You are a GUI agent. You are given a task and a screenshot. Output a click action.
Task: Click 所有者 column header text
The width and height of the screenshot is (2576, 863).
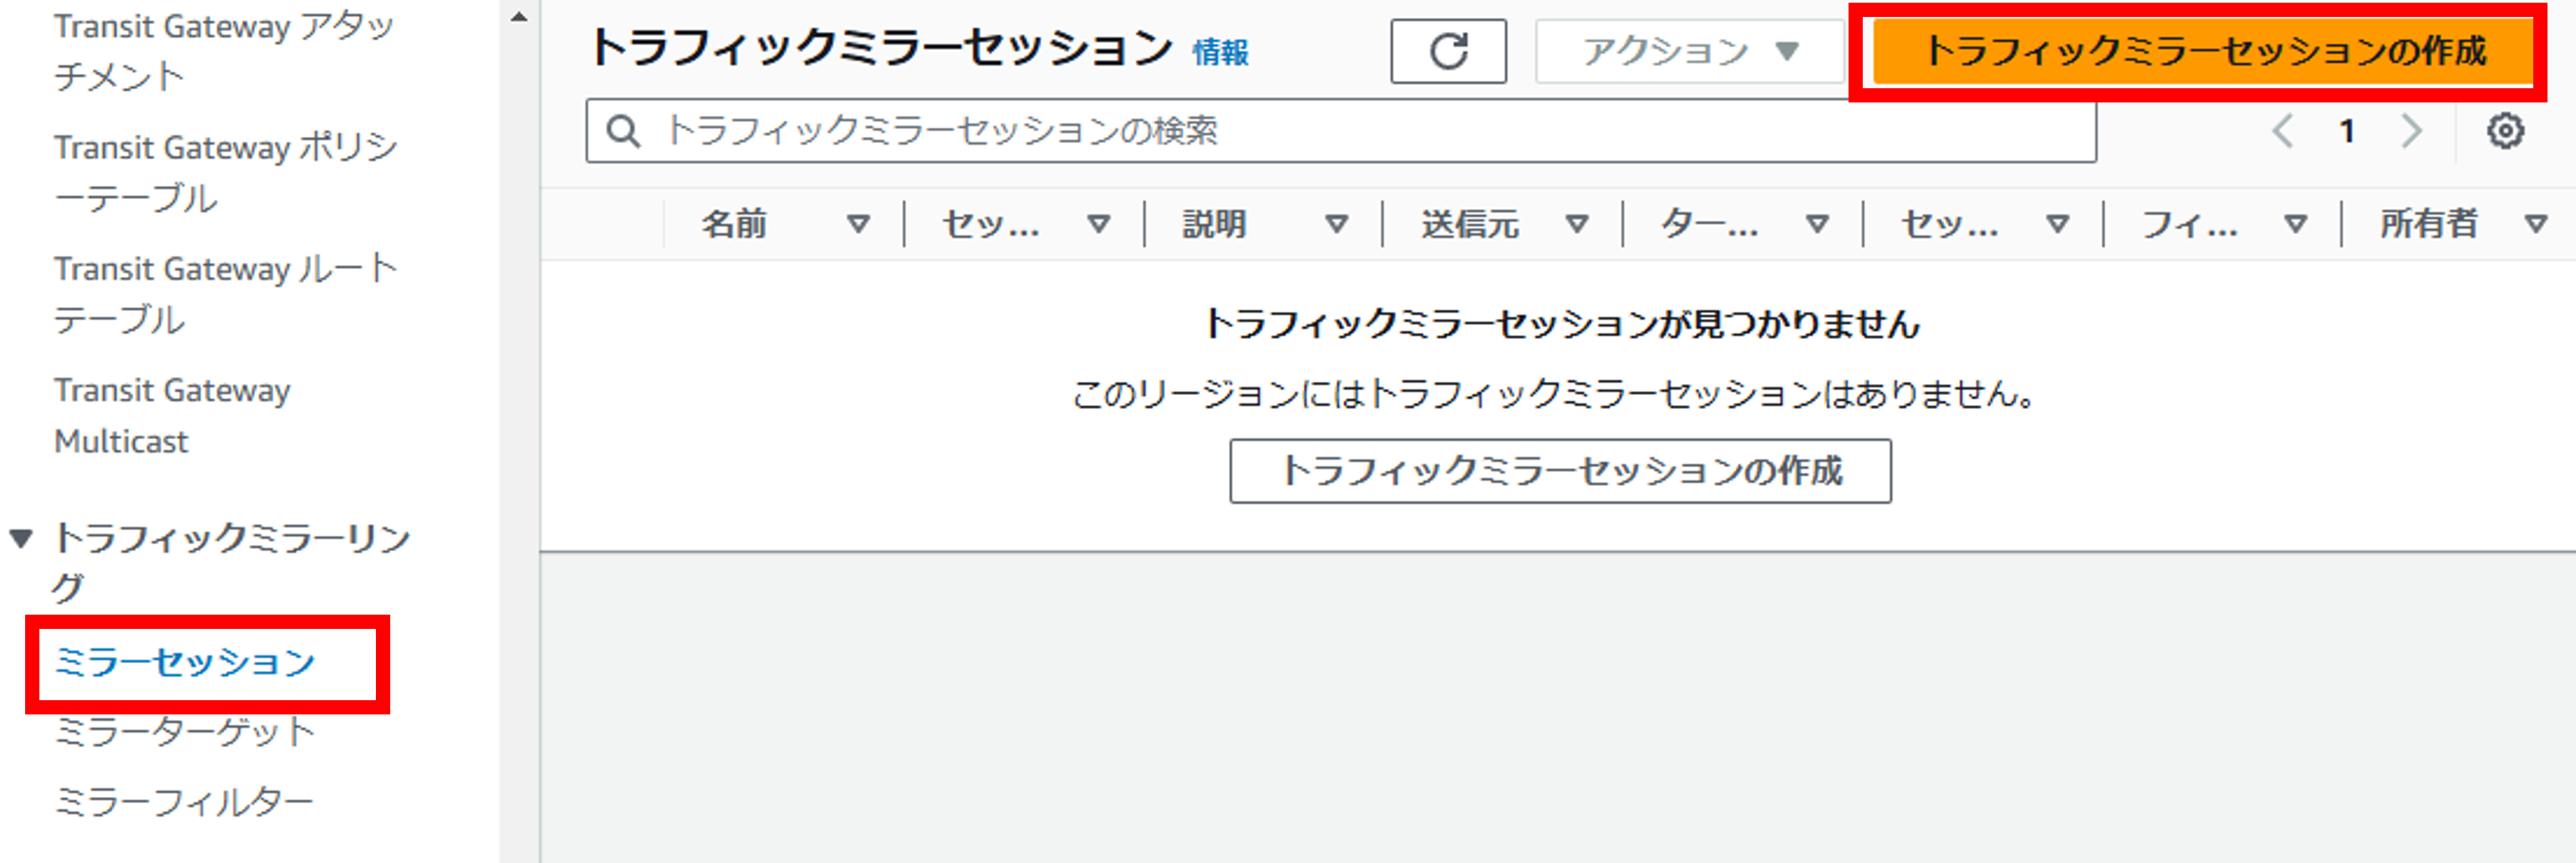[2429, 224]
